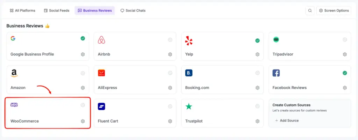Viewport: 358px width, 140px height.
Task: Click the AliExpress card label
Action: [x=108, y=88]
